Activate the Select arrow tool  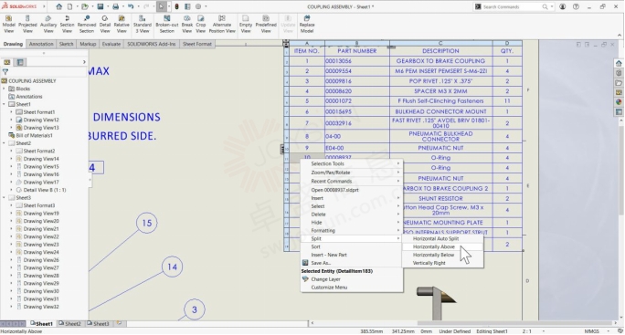pos(162,6)
